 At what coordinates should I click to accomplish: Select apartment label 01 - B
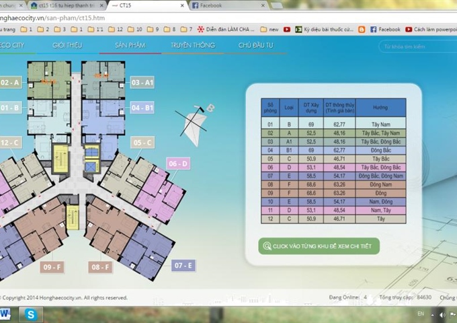pyautogui.click(x=10, y=108)
